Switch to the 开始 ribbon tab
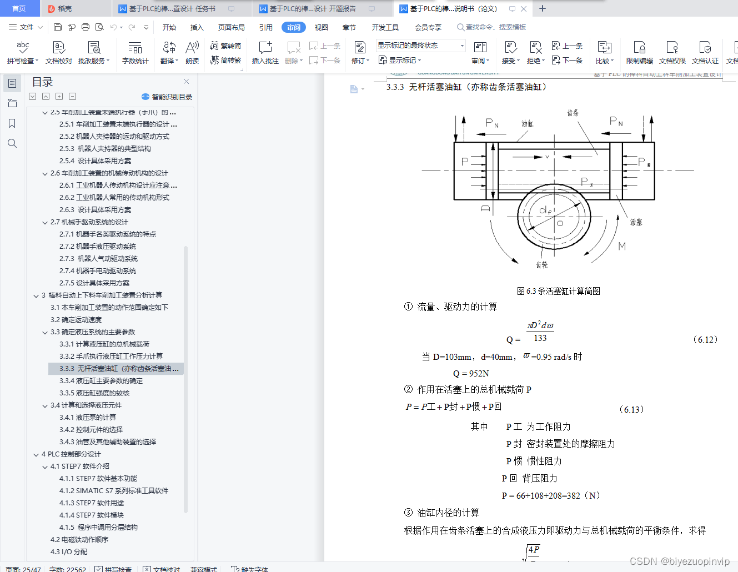The image size is (738, 572). pyautogui.click(x=169, y=27)
